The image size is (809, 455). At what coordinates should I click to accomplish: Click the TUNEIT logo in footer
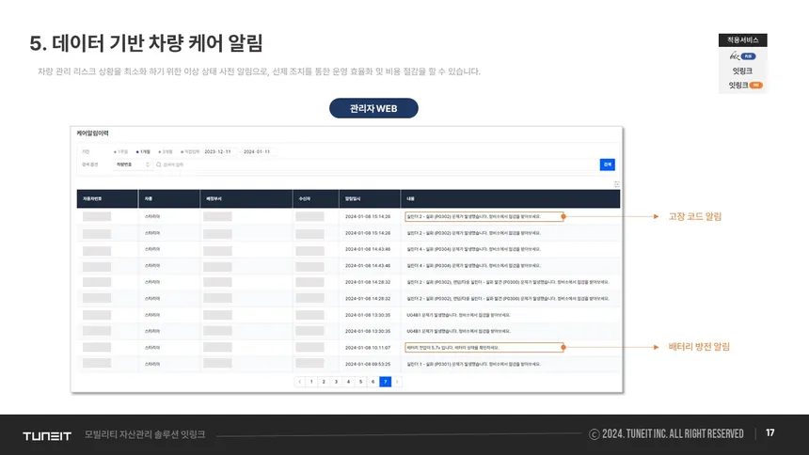tap(47, 436)
